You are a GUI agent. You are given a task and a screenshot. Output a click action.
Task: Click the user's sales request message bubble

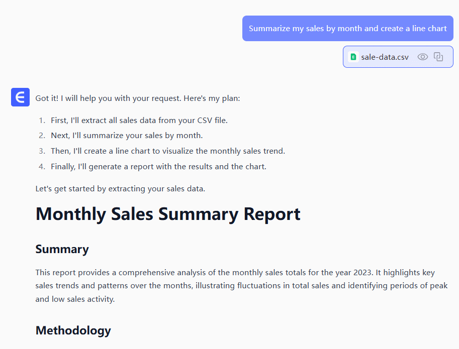(347, 28)
